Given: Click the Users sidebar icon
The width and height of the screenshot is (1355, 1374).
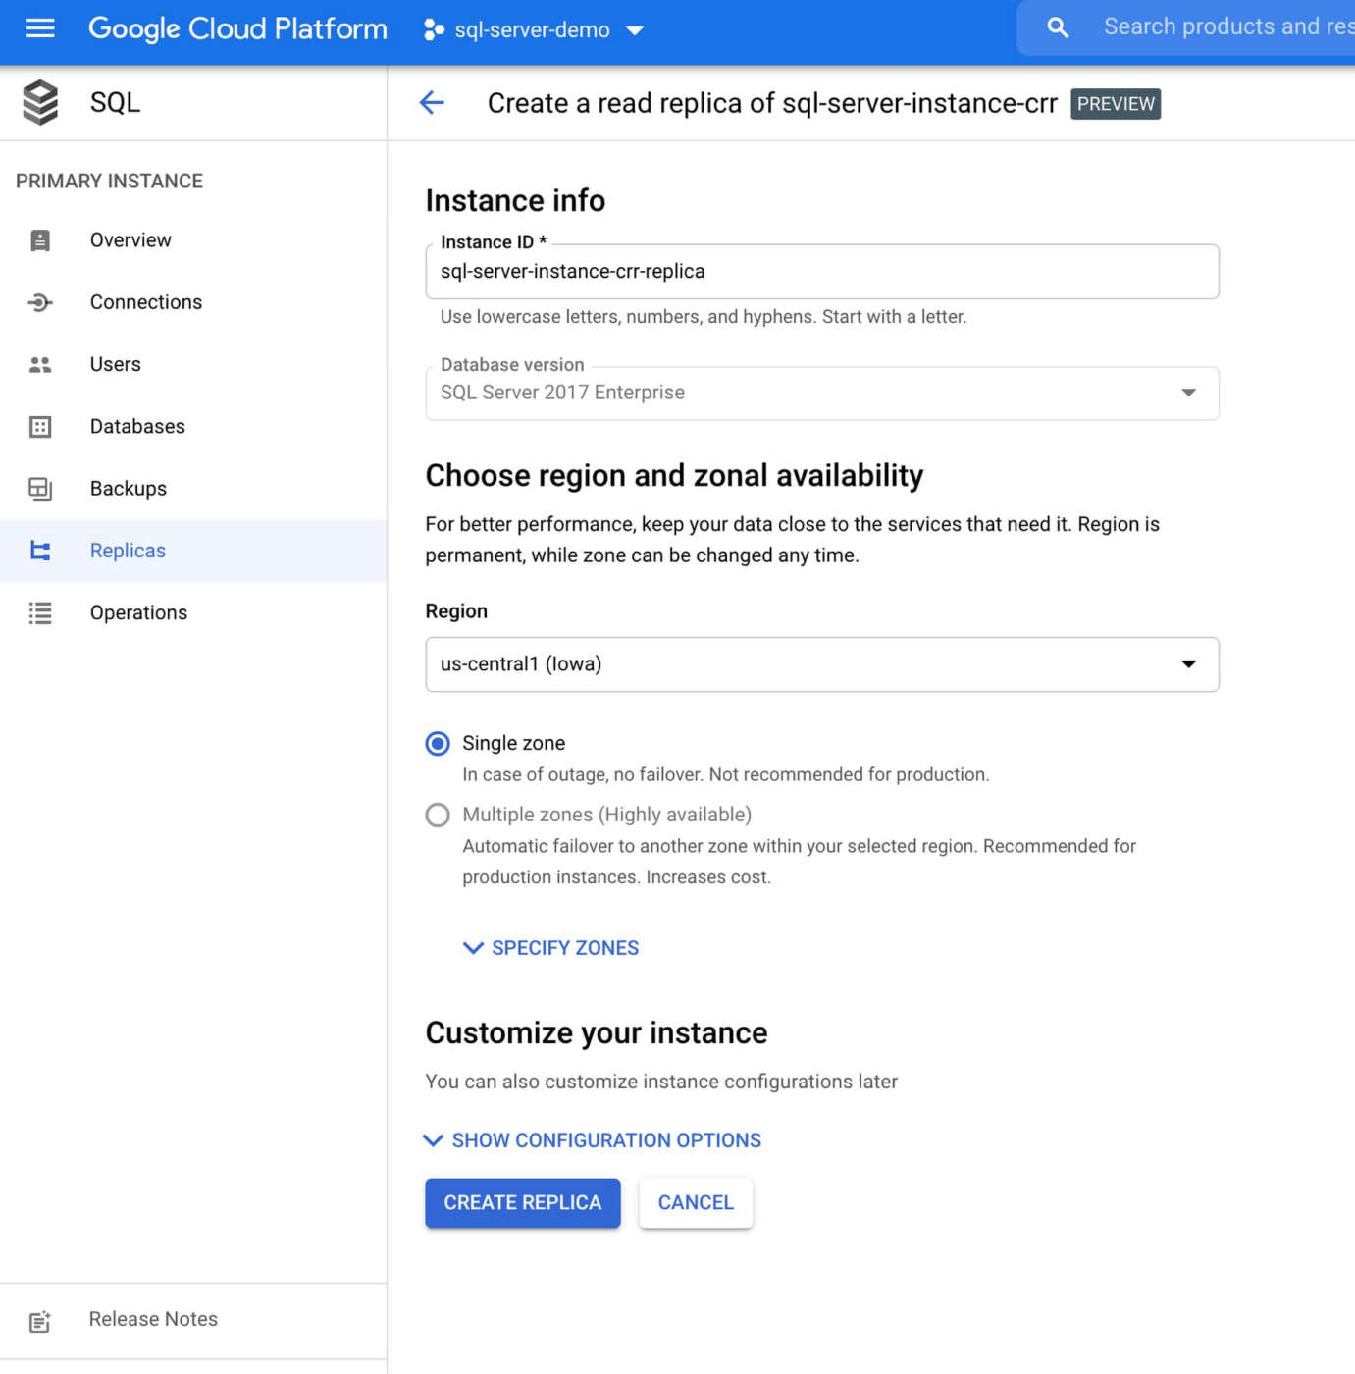Looking at the screenshot, I should coord(40,365).
